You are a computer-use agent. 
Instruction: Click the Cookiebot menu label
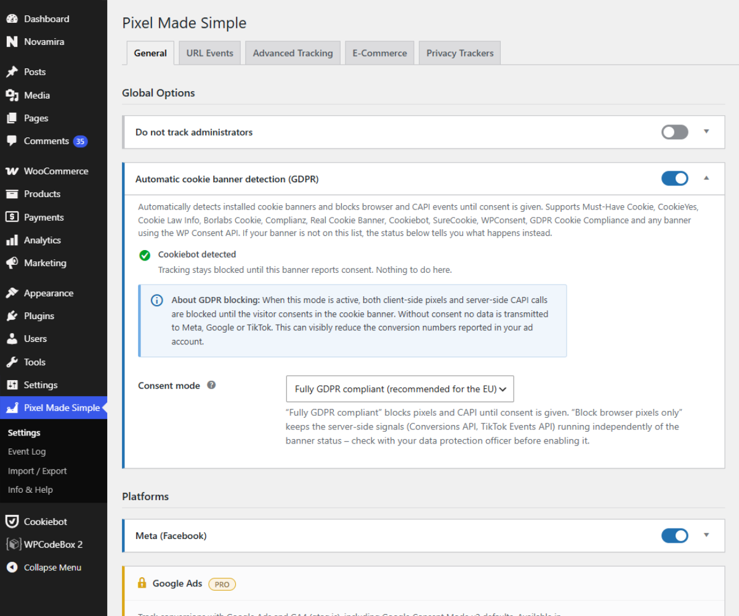(46, 522)
